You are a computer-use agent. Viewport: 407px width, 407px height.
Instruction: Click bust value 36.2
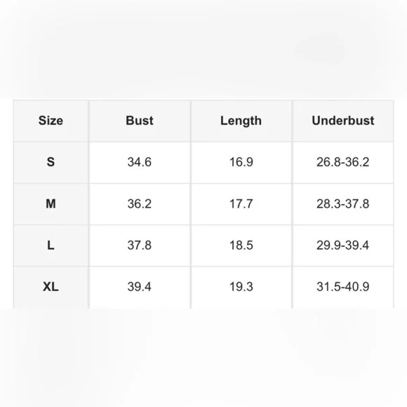(140, 203)
